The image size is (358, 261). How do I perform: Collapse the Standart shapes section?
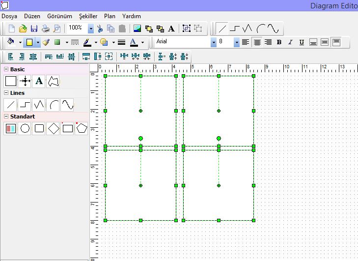[x=6, y=116]
